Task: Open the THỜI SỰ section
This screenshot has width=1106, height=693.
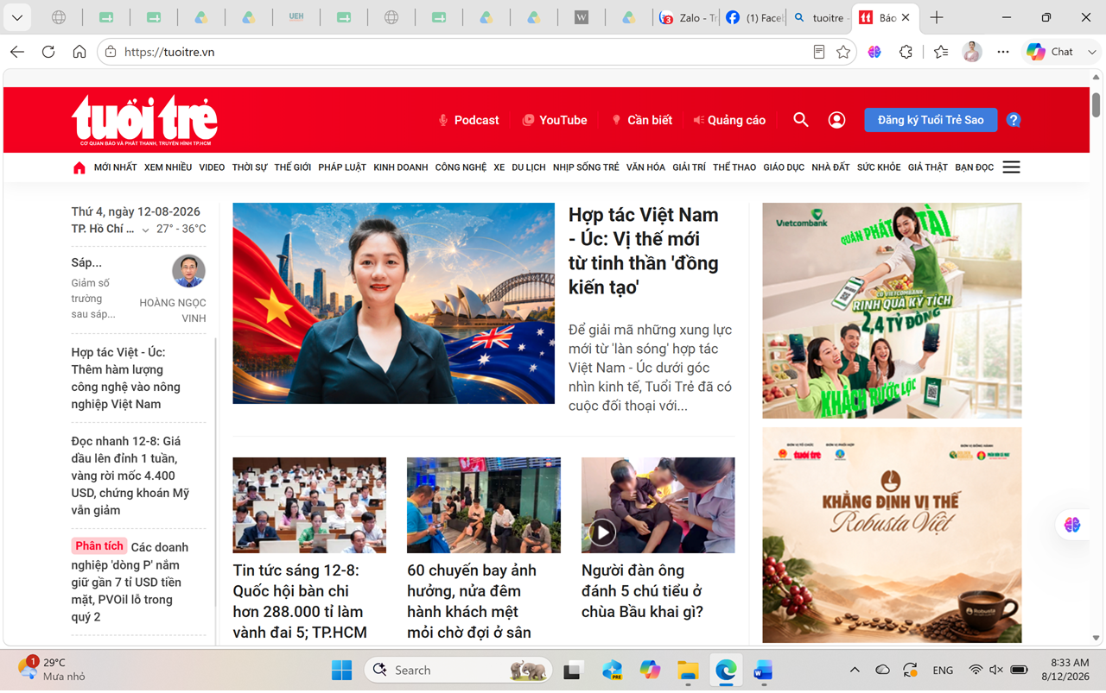Action: pyautogui.click(x=250, y=167)
